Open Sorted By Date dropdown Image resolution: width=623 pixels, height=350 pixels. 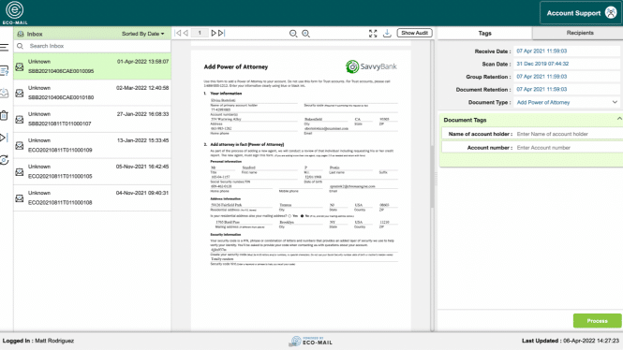pos(142,34)
